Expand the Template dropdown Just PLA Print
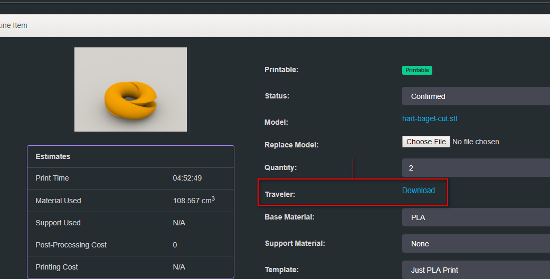 [475, 270]
